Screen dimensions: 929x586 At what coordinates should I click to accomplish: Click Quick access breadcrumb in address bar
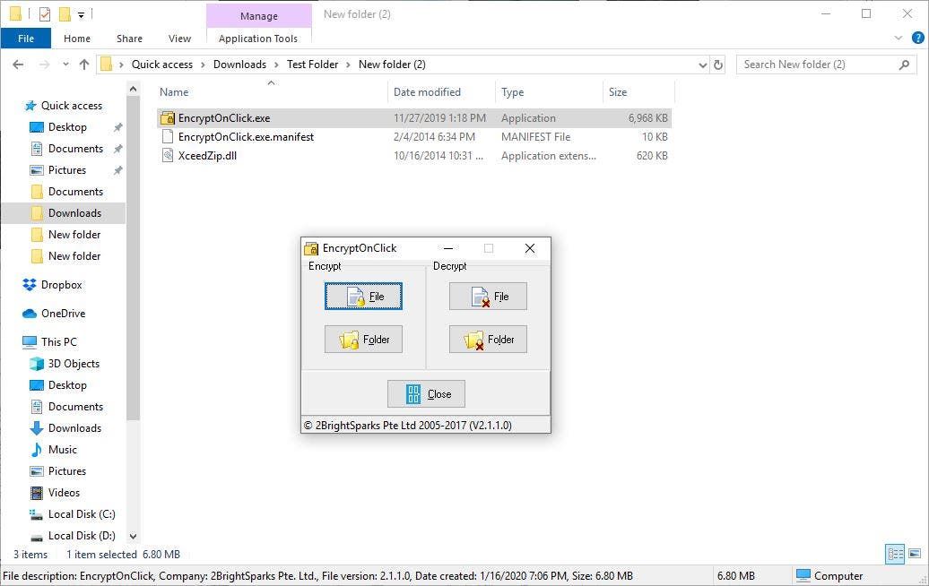tap(161, 65)
